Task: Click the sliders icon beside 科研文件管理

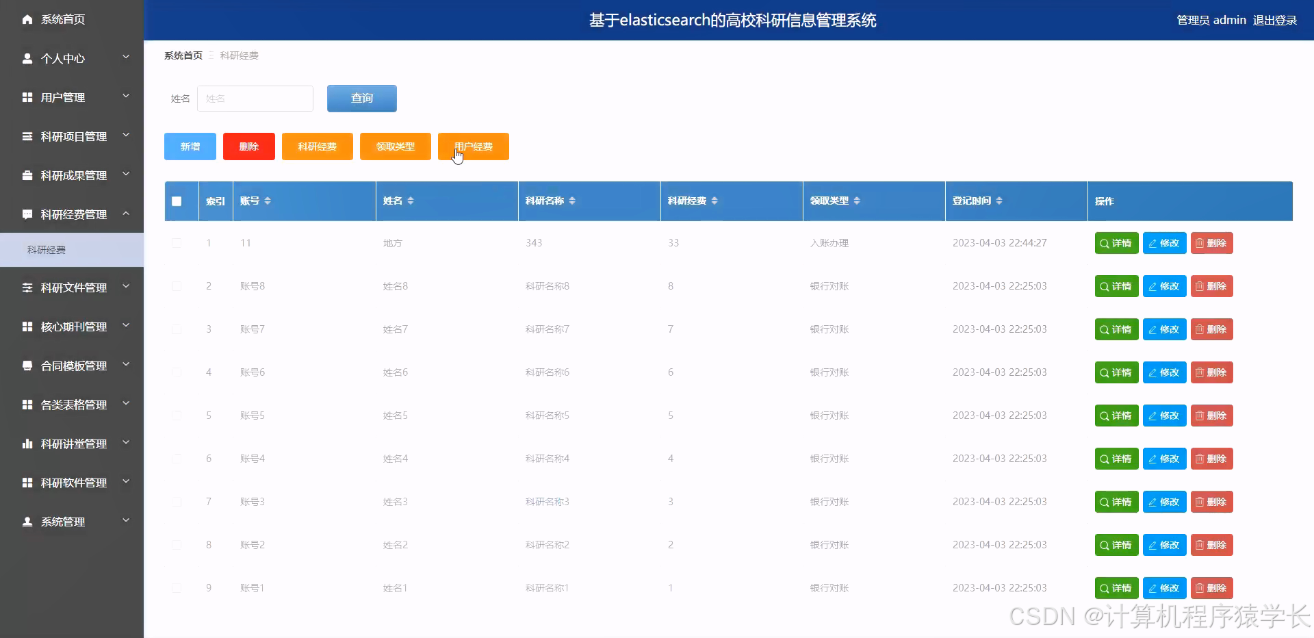Action: click(27, 288)
